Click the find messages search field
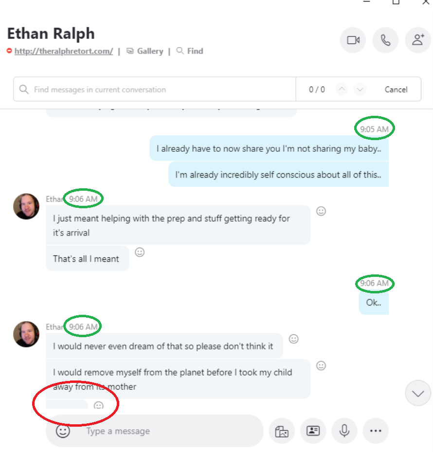The image size is (433, 452). (x=155, y=90)
